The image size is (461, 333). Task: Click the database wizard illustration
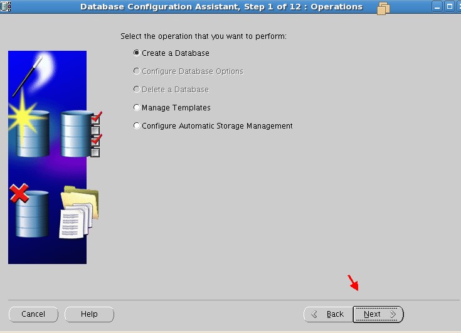[x=55, y=157]
